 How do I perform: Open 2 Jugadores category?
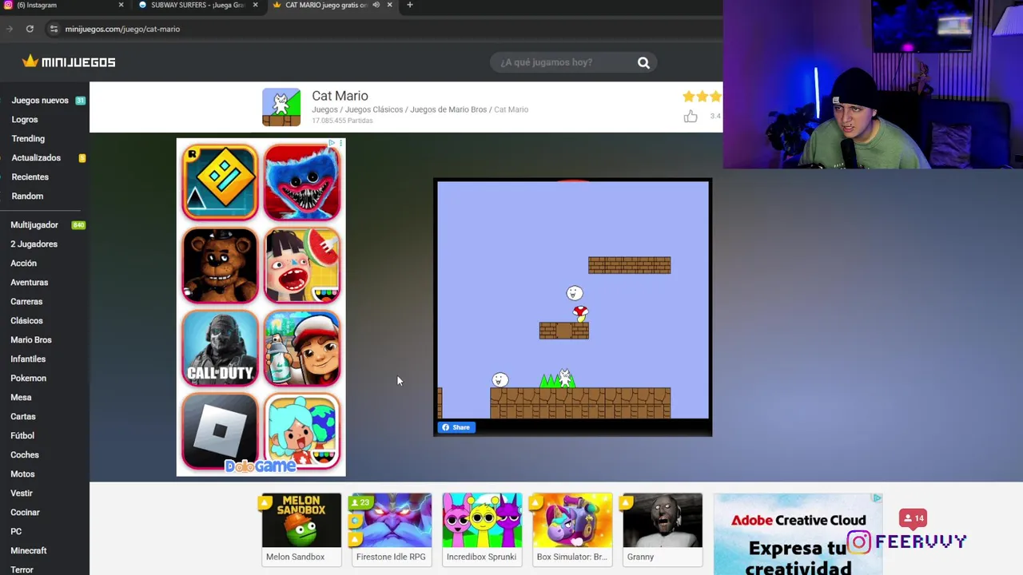[x=34, y=244]
